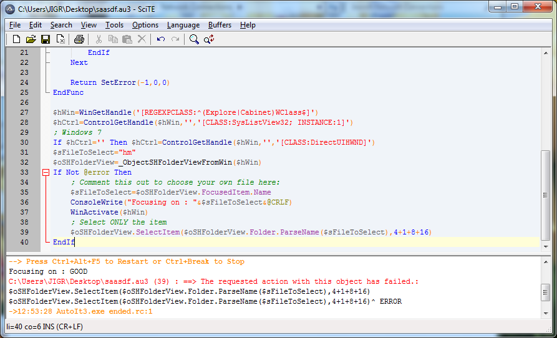Click the 'Focusing on : GOOD' output line
Image resolution: width=557 pixels, height=338 pixels.
click(48, 272)
